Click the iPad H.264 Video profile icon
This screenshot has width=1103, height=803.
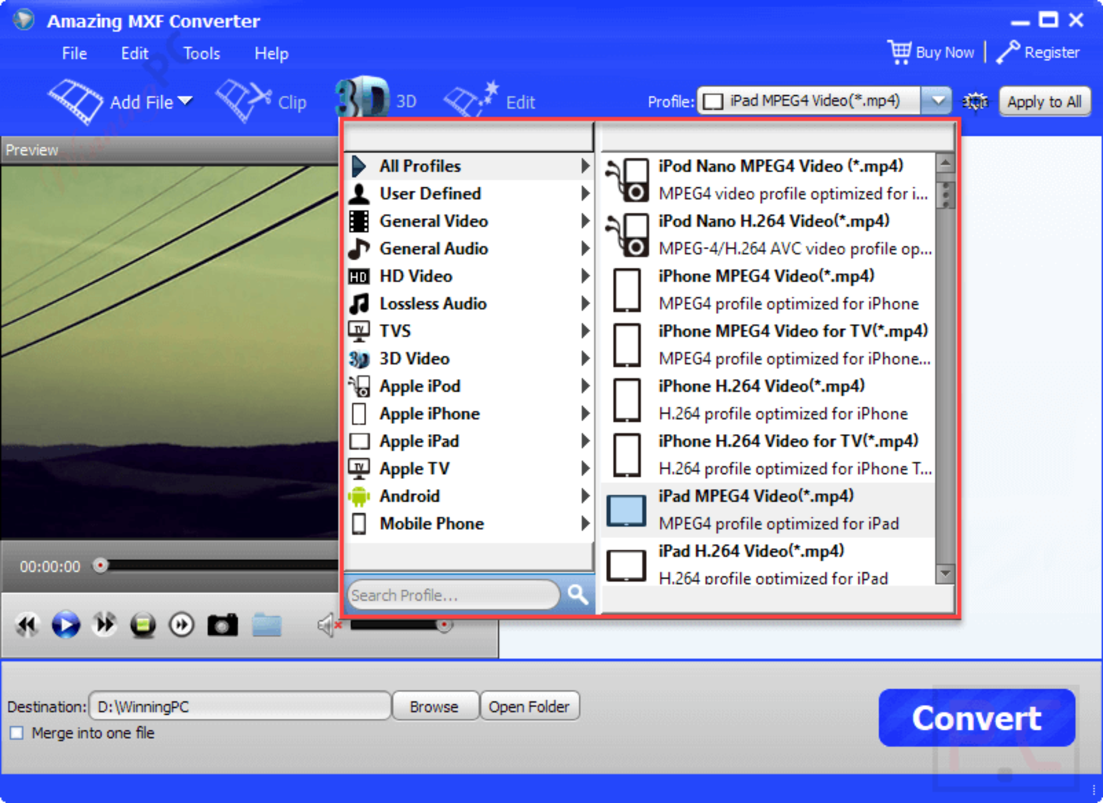pyautogui.click(x=626, y=565)
